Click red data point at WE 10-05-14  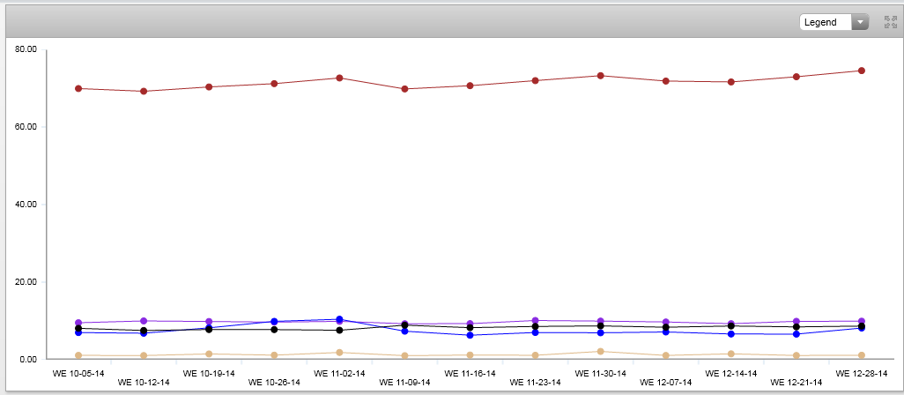click(78, 88)
